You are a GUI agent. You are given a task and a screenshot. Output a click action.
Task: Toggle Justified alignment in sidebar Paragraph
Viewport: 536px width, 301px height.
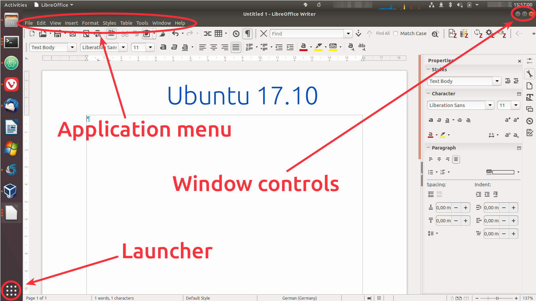pyautogui.click(x=456, y=159)
